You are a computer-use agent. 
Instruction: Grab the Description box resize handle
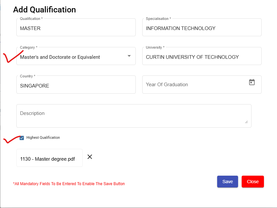247,122
